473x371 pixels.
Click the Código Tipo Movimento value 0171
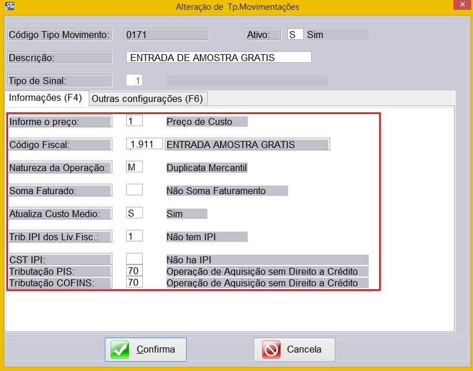point(166,35)
